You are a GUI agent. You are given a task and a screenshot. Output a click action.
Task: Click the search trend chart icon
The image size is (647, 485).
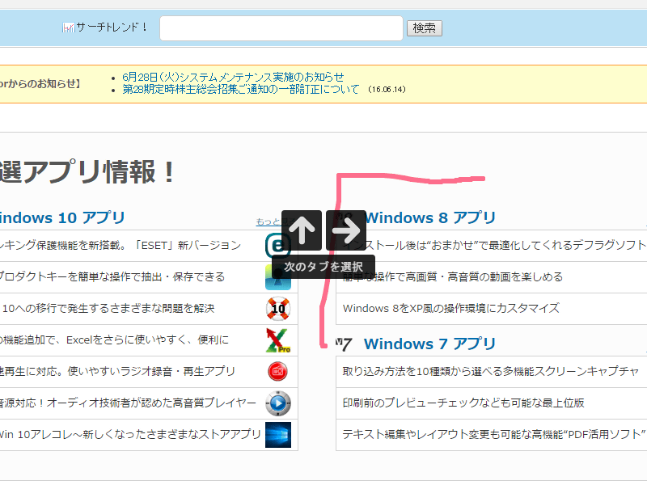click(68, 27)
